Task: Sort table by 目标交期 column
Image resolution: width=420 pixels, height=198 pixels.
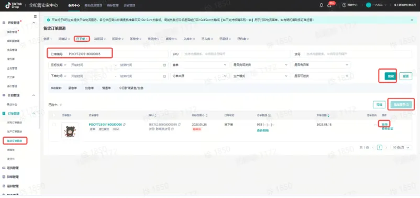Action: [x=206, y=115]
